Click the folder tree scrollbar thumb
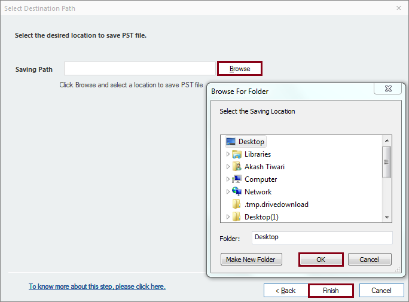This screenshot has height=302, width=409. (386, 162)
